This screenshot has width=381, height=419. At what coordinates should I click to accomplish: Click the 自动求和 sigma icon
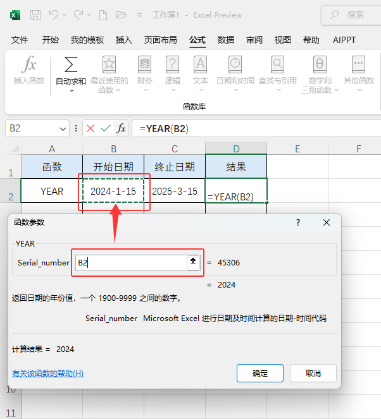(71, 64)
